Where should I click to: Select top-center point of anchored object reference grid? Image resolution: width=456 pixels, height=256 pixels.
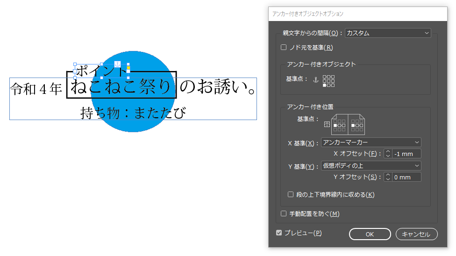(328, 77)
